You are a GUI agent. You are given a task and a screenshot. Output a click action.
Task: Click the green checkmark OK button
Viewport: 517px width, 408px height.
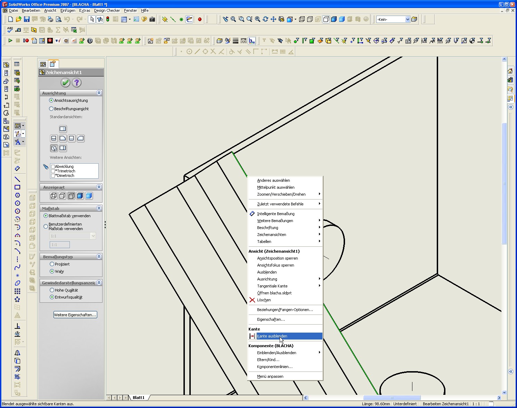[x=65, y=82]
